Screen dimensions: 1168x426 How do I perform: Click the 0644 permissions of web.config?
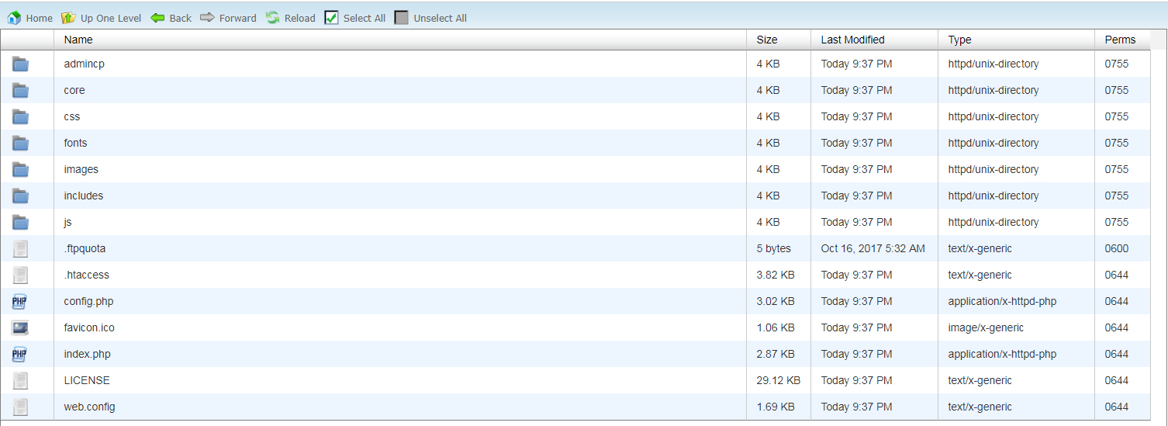1117,407
